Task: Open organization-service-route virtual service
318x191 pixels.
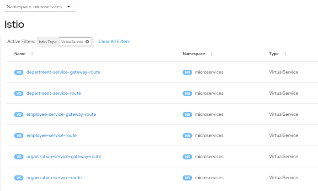Action: pos(54,178)
